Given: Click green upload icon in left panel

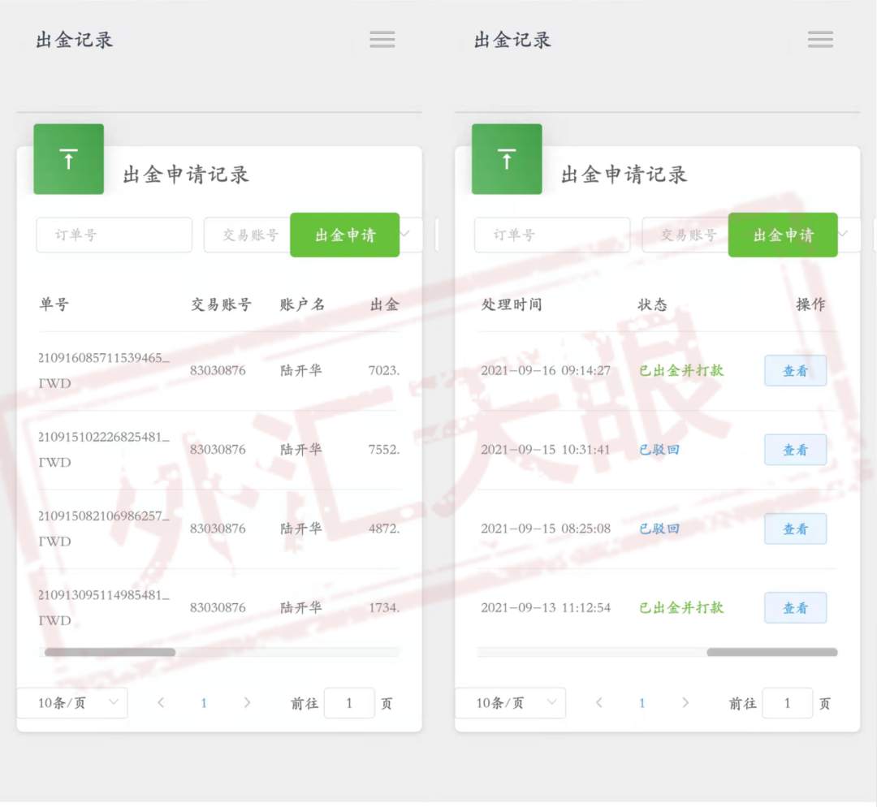Looking at the screenshot, I should [x=69, y=159].
